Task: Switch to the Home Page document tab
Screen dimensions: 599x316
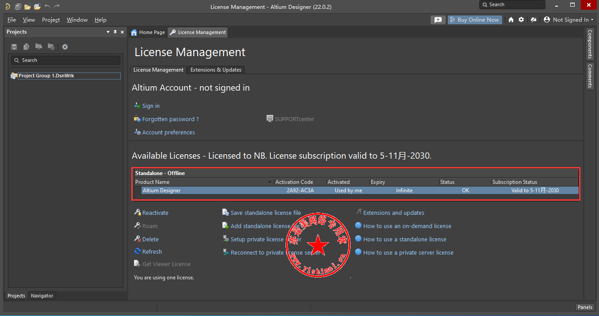Action: pyautogui.click(x=148, y=32)
